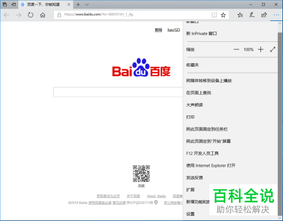283x221 pixels.
Task: Go to the Home page icon
Action: (42, 15)
